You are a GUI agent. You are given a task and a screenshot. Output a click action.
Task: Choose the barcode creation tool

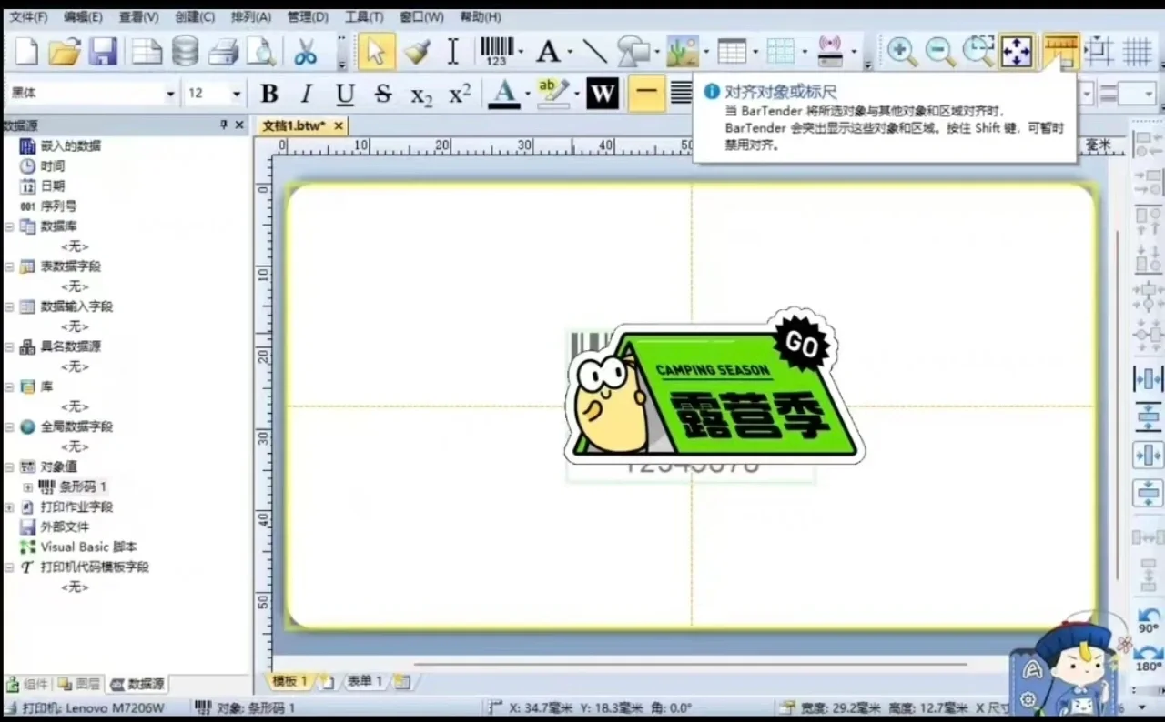coord(496,51)
